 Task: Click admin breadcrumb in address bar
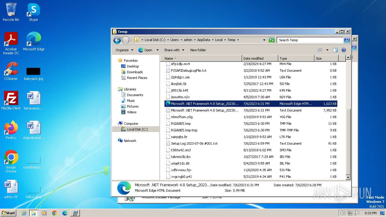(188, 40)
